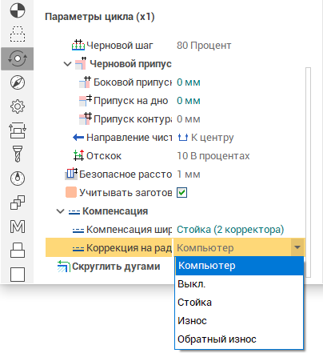Collapse the Черновой припуск group

pos(67,64)
